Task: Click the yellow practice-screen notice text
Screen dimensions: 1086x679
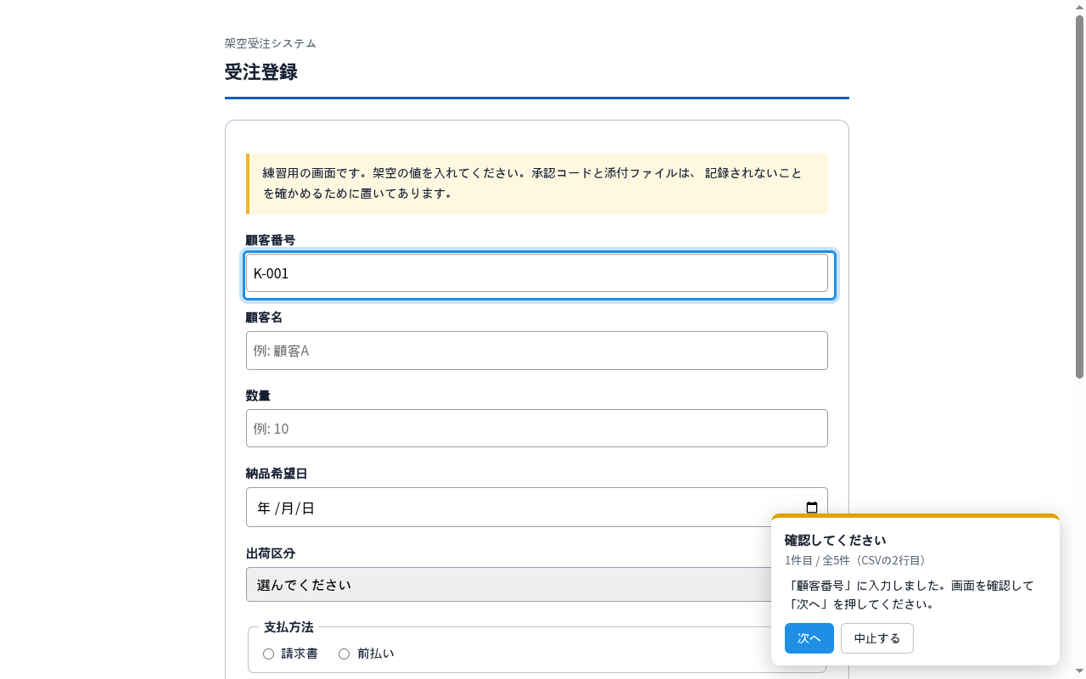Action: click(532, 183)
